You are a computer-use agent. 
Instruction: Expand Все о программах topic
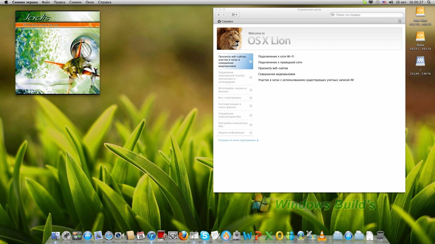click(235, 98)
